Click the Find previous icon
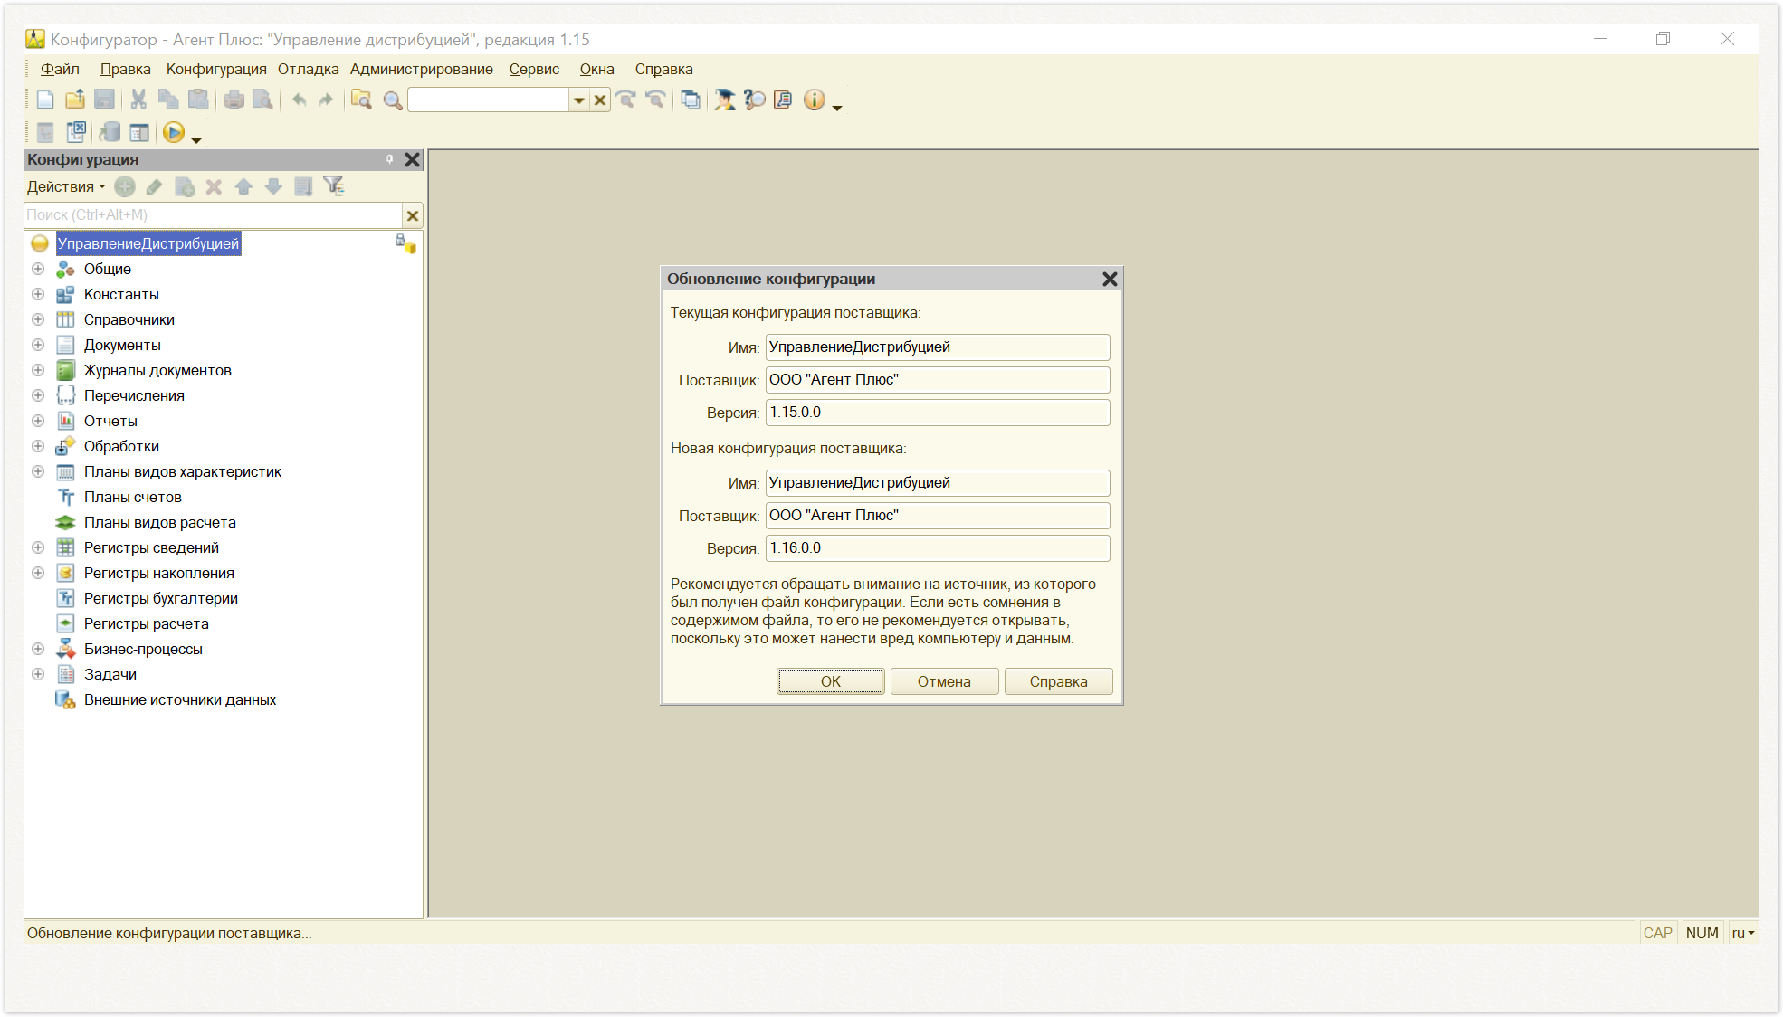Viewport: 1783px width, 1017px height. tap(656, 100)
